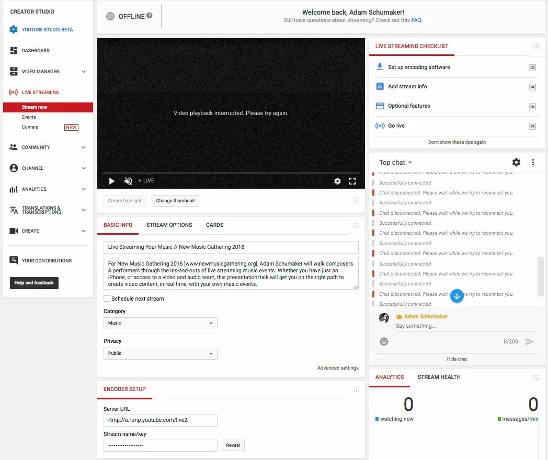This screenshot has width=548, height=460.
Task: Open YouTube Studio Beta gear icon
Action: click(14, 29)
